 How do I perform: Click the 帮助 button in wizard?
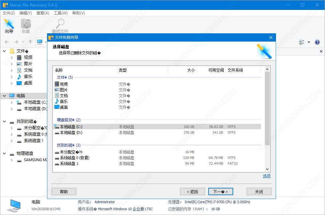[64, 192]
